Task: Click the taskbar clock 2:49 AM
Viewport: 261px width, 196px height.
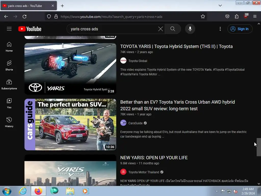Action: 248,191
